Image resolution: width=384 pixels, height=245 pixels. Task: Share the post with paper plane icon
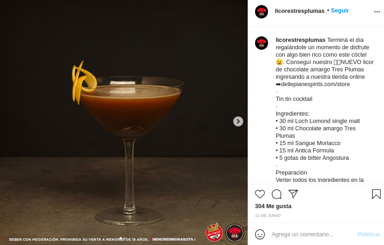[293, 194]
